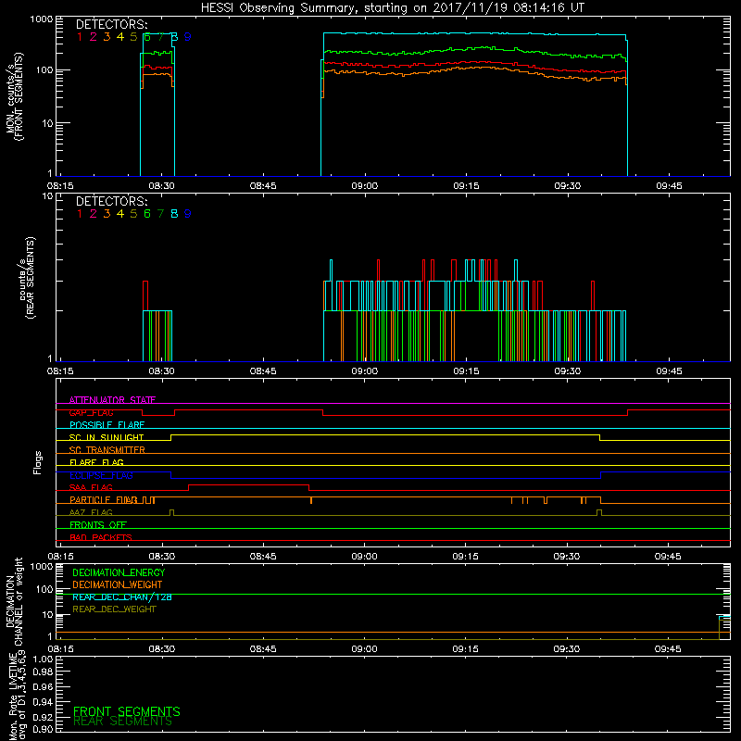Click the Mon. Rate LIVETIME axis label
Viewport: 741px width, 741px height.
point(18,696)
